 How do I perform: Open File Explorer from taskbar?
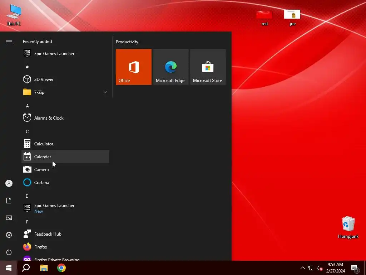point(44,268)
